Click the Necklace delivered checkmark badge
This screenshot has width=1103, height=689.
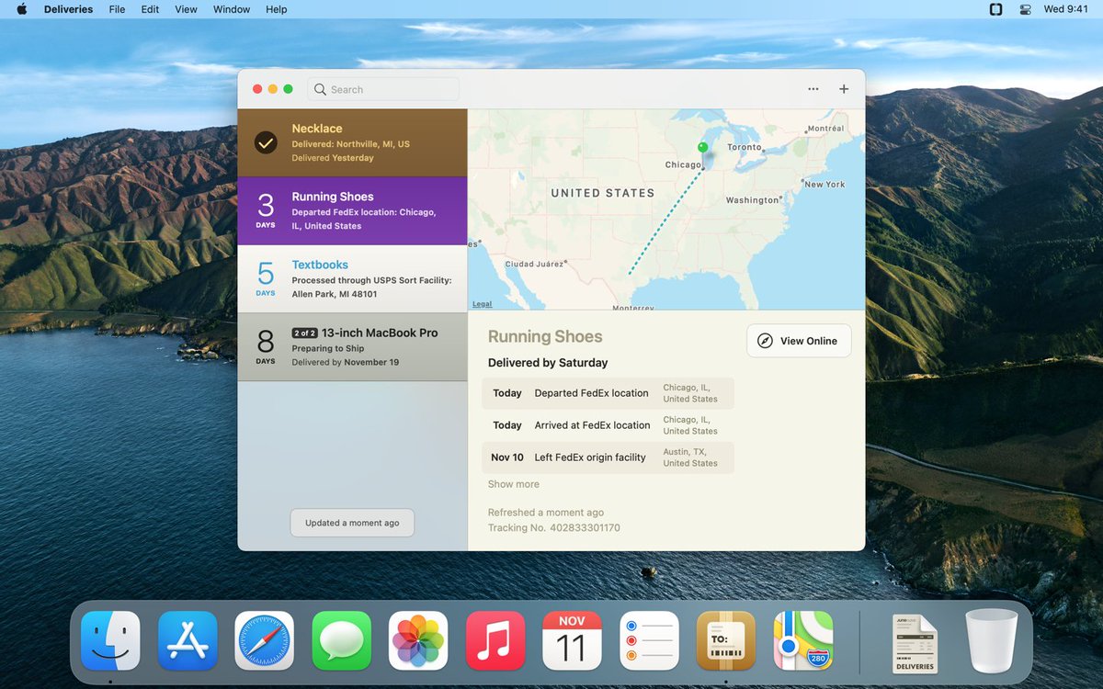[x=266, y=142]
